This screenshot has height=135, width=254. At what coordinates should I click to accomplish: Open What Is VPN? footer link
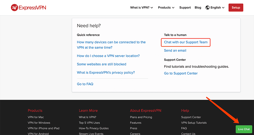pos(87,117)
